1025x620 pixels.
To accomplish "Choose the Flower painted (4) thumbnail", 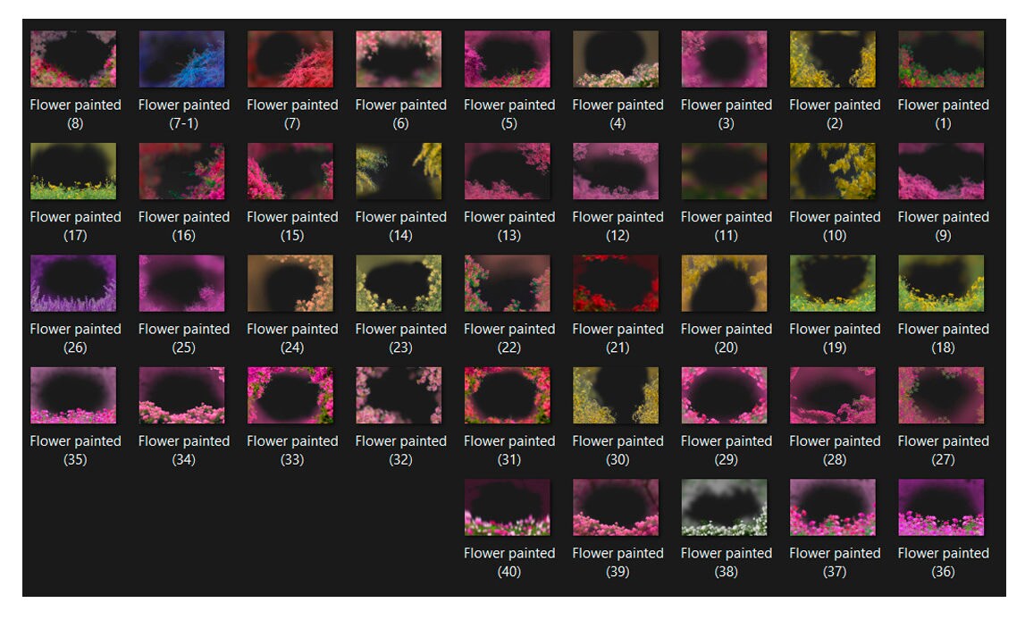I will [616, 59].
